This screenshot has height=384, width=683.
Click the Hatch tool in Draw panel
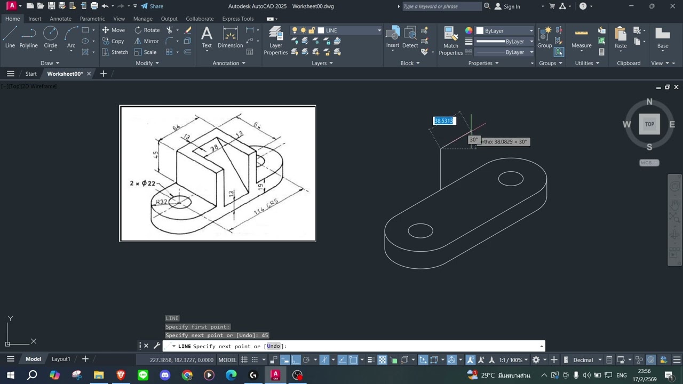tap(85, 52)
